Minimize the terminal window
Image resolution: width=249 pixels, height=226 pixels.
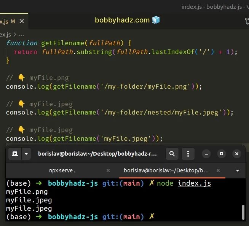(x=206, y=154)
